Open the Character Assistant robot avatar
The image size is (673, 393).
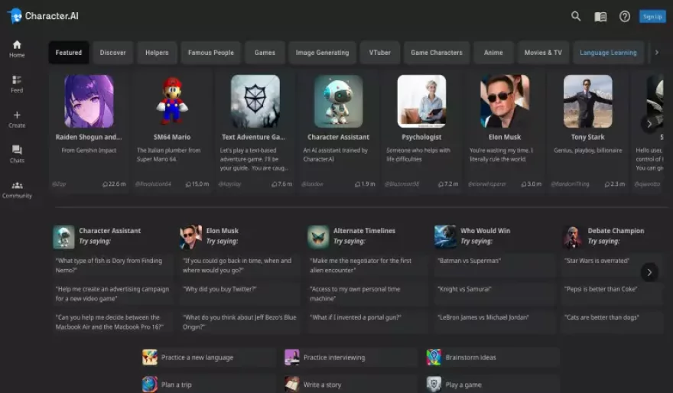click(338, 101)
